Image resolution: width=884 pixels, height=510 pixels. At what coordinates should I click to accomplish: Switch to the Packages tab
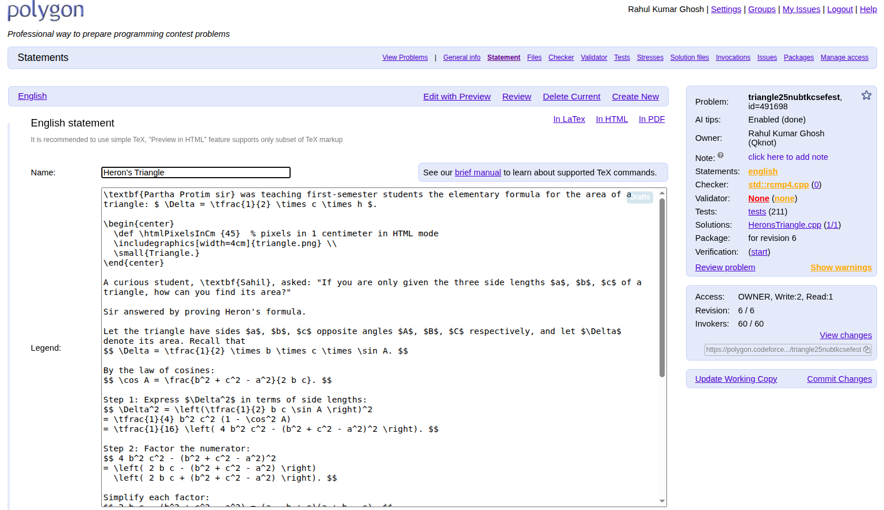pyautogui.click(x=798, y=57)
